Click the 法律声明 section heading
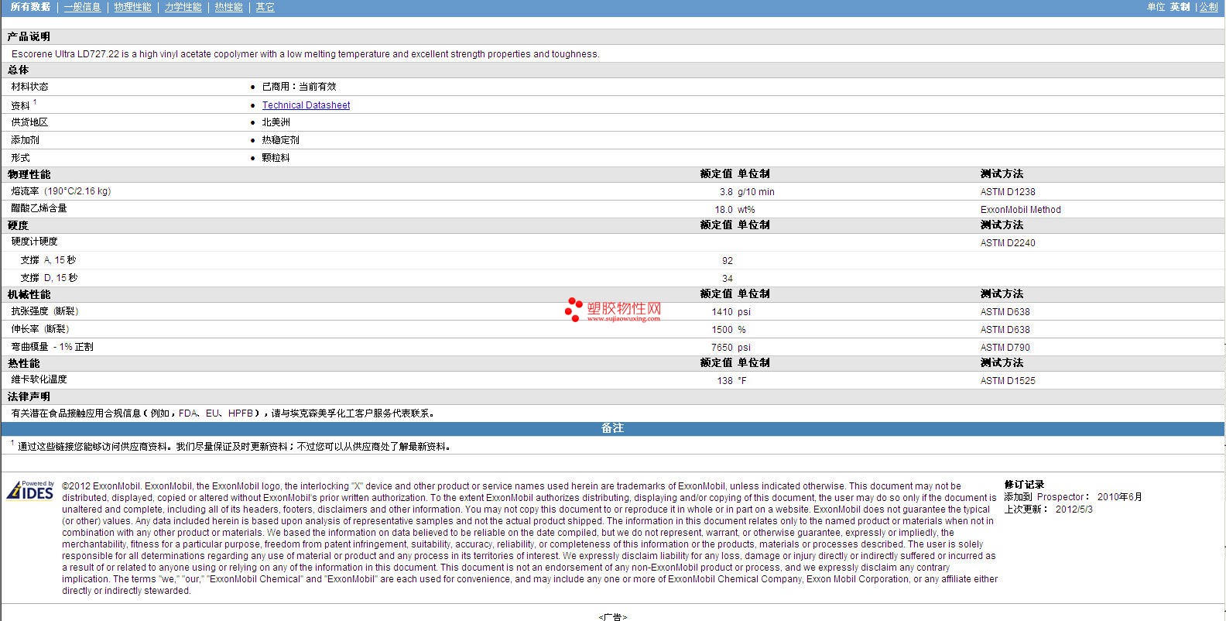Viewport: 1226px width, 621px height. point(29,396)
